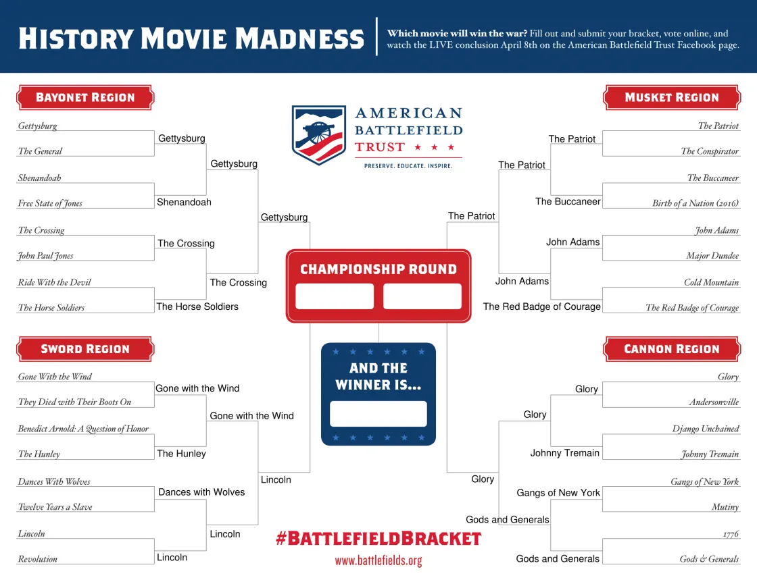Select Birth of a Nation (2016) entry
Image resolution: width=757 pixels, height=584 pixels.
(x=695, y=203)
